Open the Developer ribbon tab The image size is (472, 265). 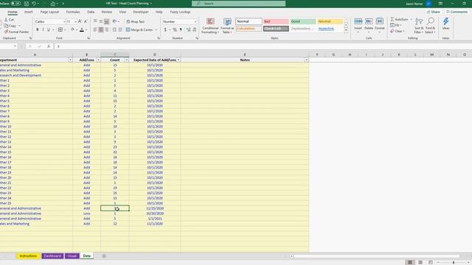[x=141, y=12]
